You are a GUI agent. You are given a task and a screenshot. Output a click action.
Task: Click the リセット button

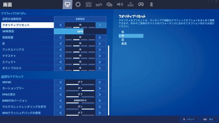pos(189,119)
